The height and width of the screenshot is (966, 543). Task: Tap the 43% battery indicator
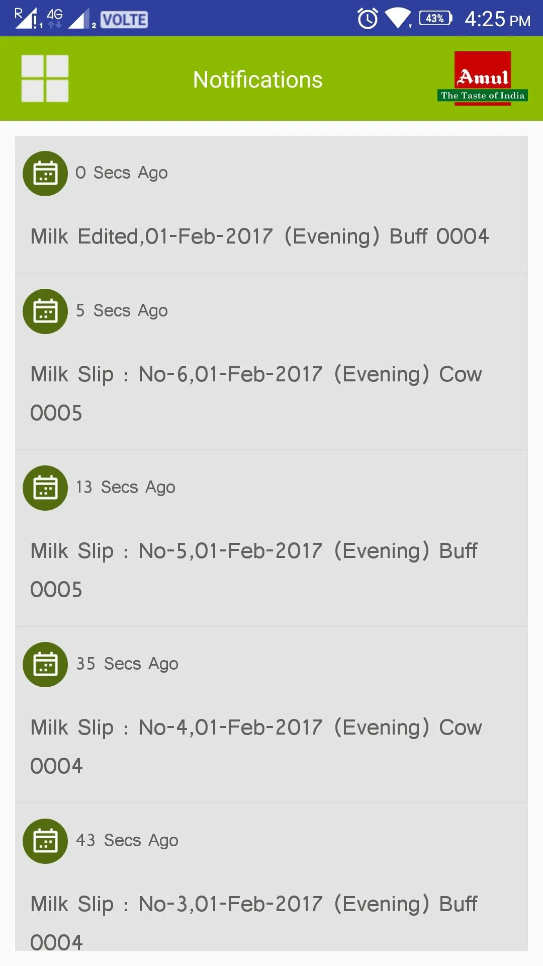pyautogui.click(x=435, y=19)
